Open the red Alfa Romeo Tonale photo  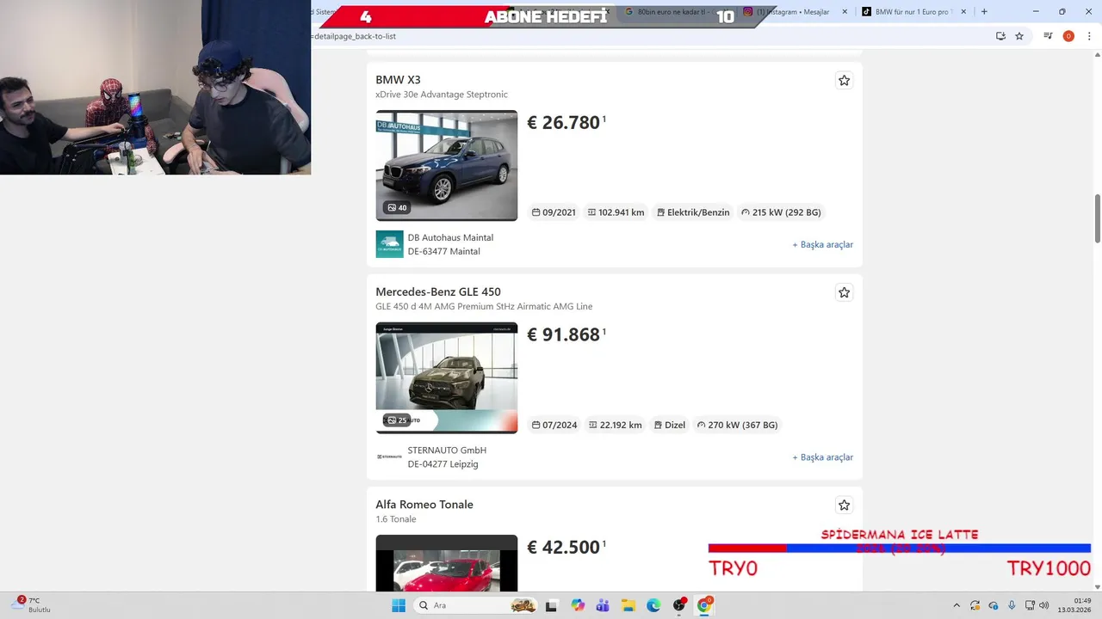447,563
